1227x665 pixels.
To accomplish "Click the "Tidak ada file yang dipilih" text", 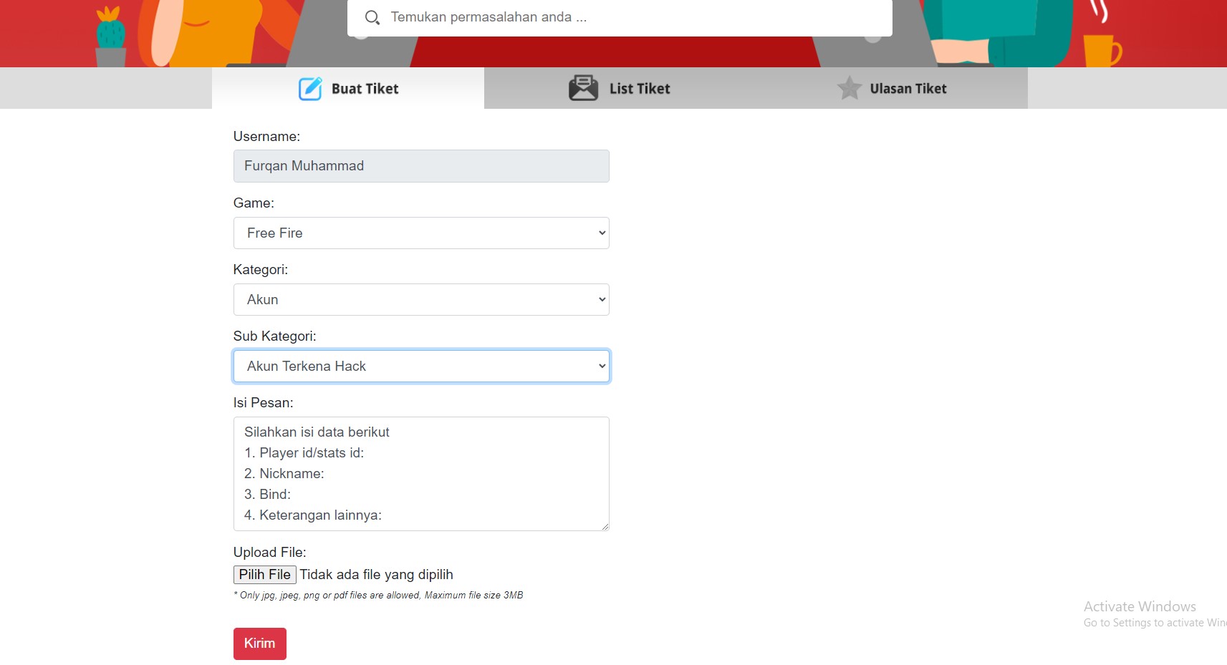I will (x=376, y=575).
